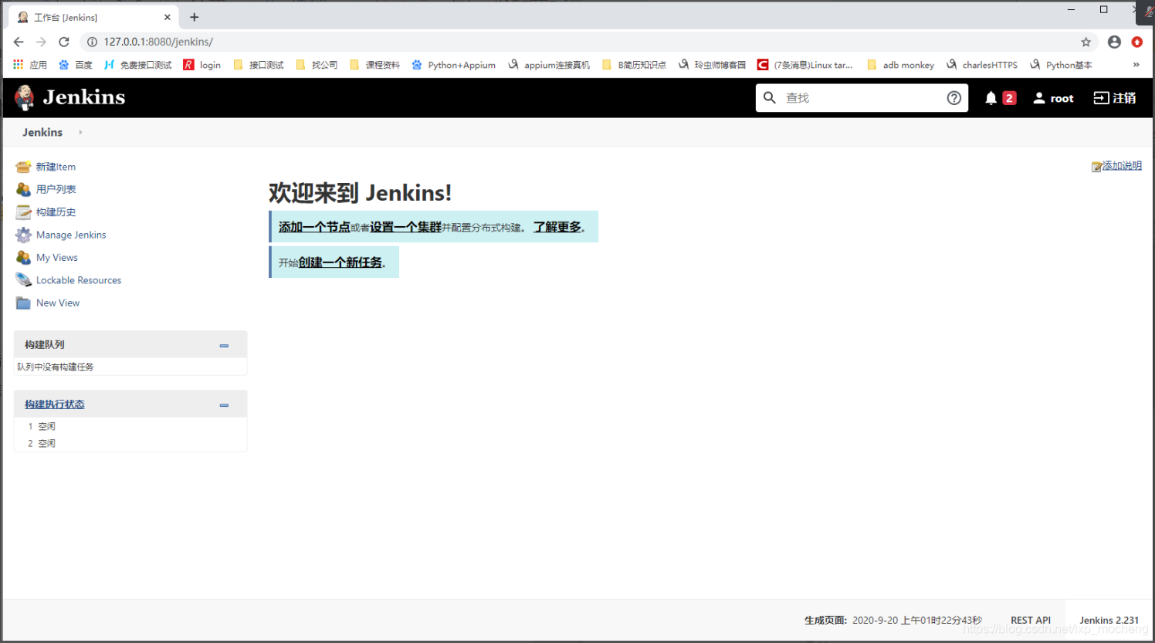Click the search help question mark icon
The image size is (1155, 643).
click(954, 98)
